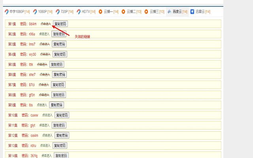Click magnet icon next to 720P
This screenshot has width=253, height=158.
pos(58,11)
